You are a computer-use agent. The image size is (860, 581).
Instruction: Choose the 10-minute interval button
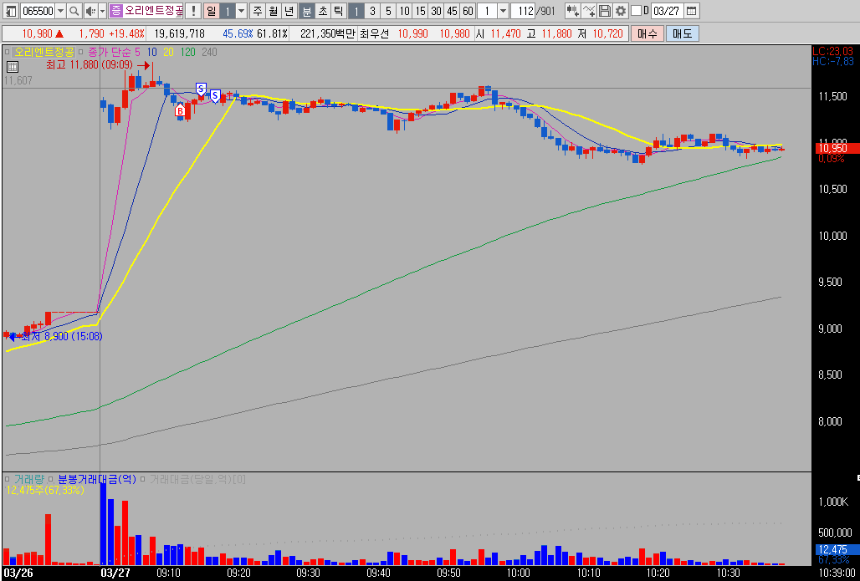pos(404,10)
